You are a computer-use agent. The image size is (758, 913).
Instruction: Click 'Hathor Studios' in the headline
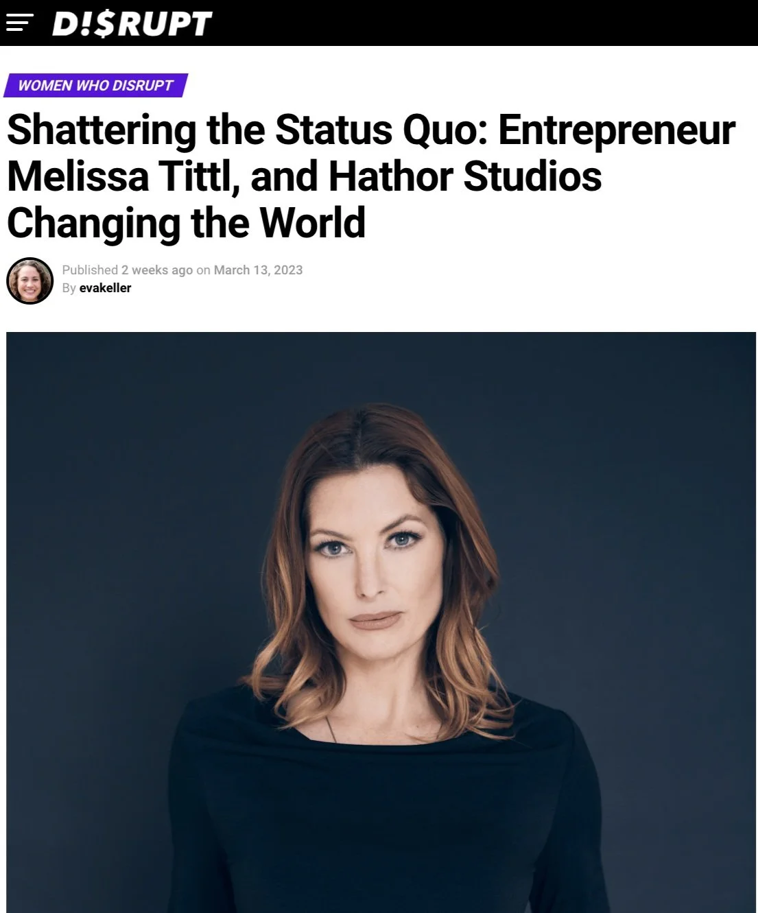465,176
